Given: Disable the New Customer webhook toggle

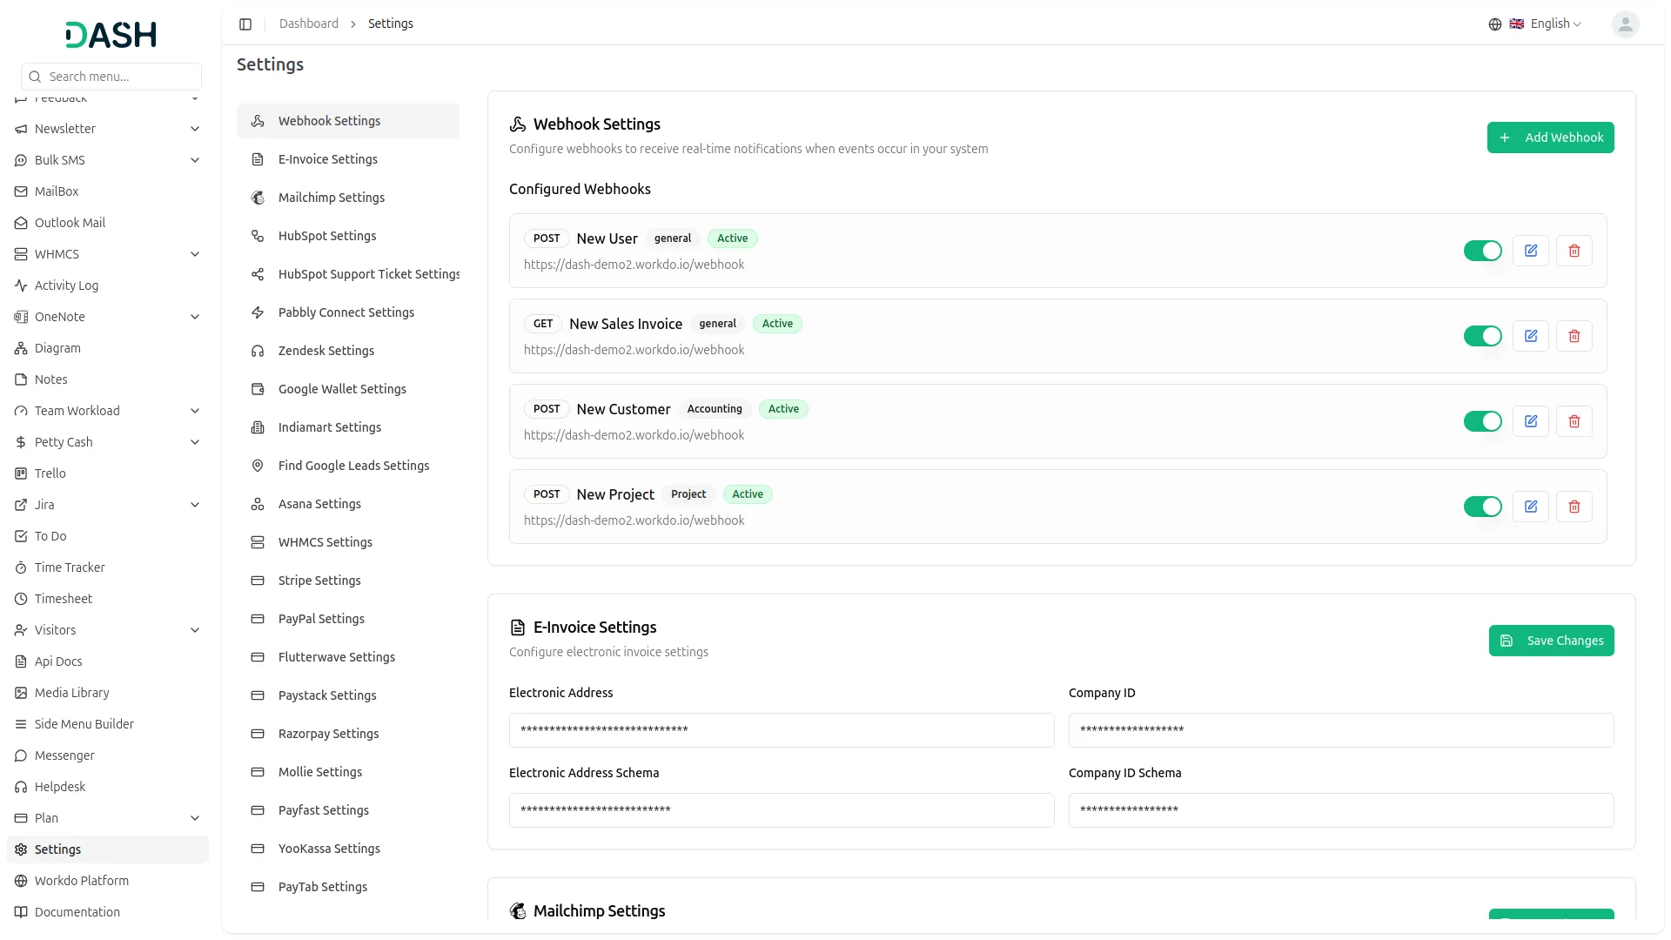Looking at the screenshot, I should click(x=1483, y=420).
